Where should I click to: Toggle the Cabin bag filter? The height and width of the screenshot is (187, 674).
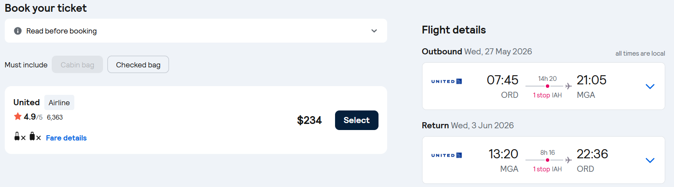[77, 65]
